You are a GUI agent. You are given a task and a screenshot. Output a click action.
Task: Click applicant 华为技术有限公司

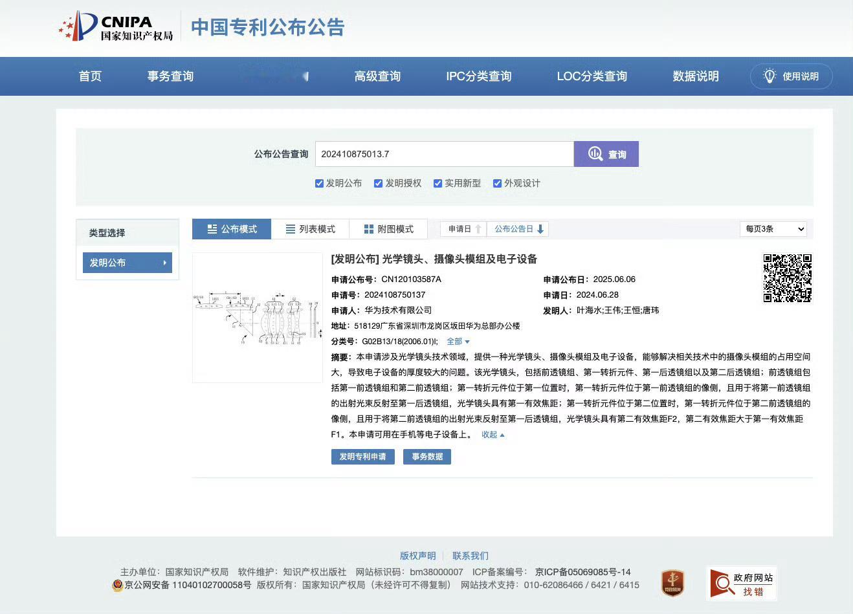coord(398,311)
